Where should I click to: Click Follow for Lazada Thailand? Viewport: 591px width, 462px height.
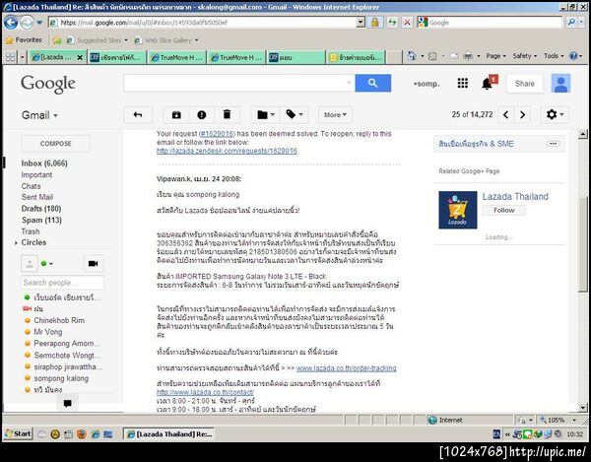pos(504,210)
